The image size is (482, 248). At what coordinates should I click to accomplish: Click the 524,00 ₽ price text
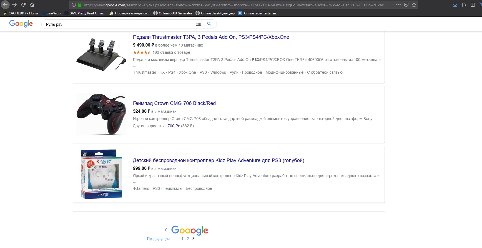[x=142, y=111]
